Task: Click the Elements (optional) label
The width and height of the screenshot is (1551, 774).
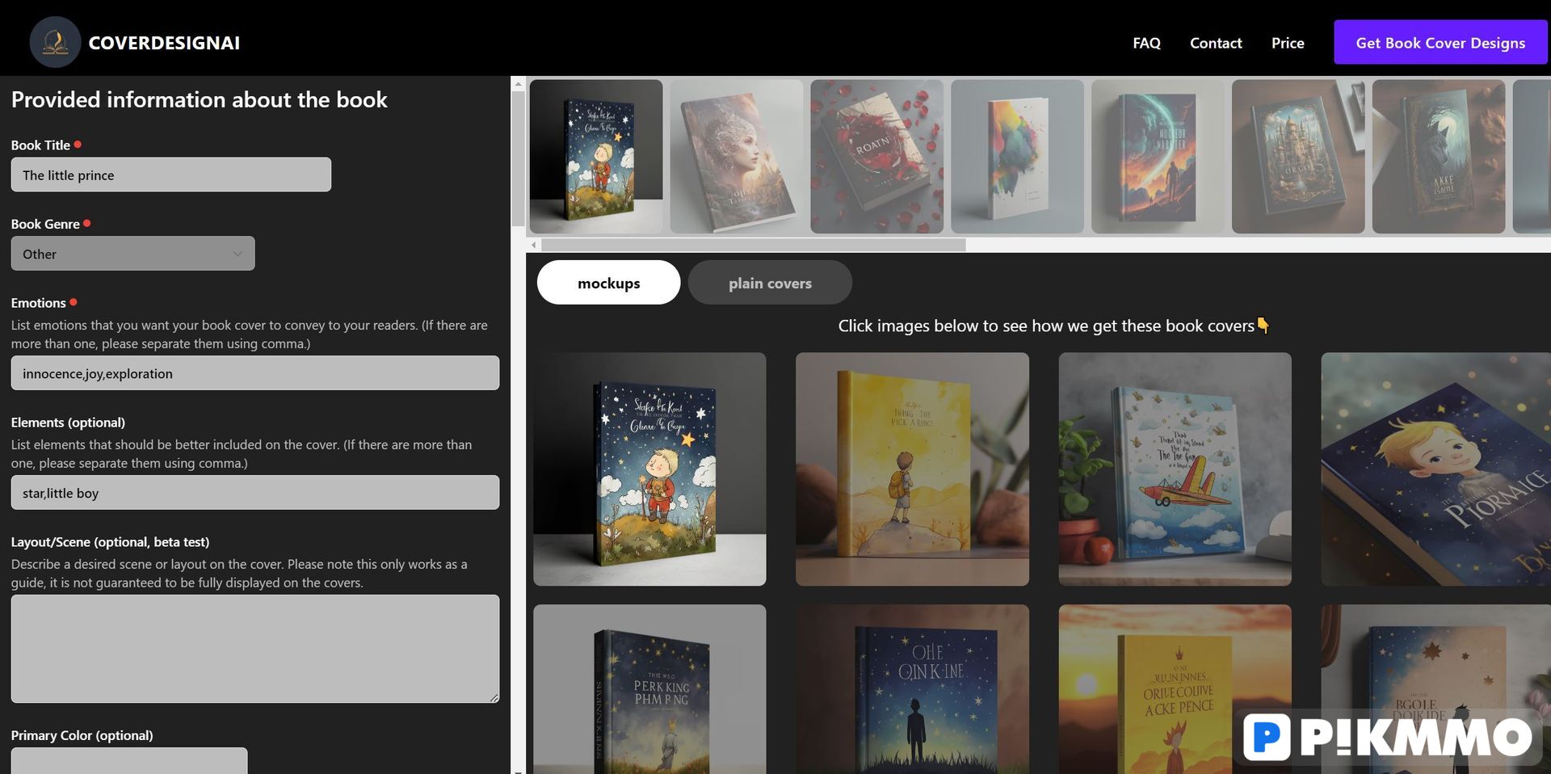Action: tap(68, 423)
